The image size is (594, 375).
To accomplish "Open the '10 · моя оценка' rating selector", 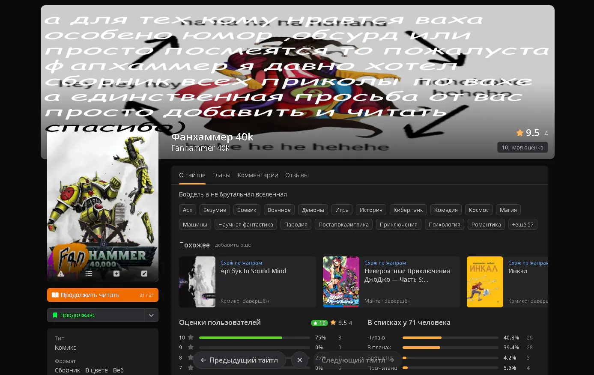I will click(522, 148).
